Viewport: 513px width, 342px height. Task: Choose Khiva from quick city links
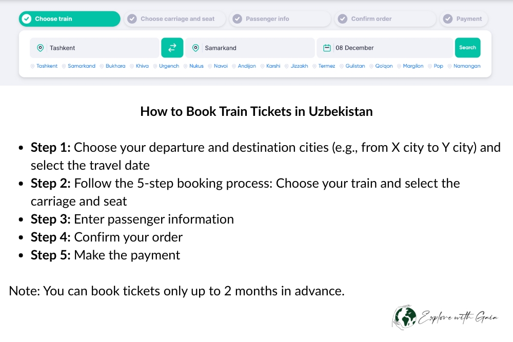[x=142, y=66]
